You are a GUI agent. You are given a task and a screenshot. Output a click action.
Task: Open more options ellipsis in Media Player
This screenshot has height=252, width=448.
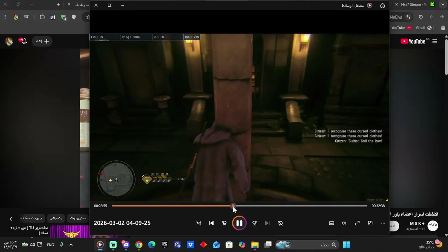click(x=383, y=223)
